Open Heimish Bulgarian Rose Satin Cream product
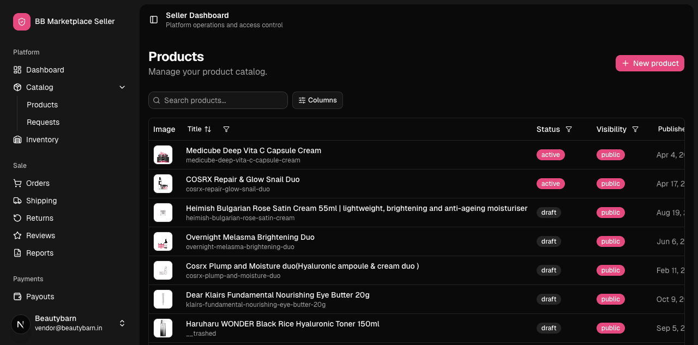Viewport: 698px width, 345px height. coord(357,208)
